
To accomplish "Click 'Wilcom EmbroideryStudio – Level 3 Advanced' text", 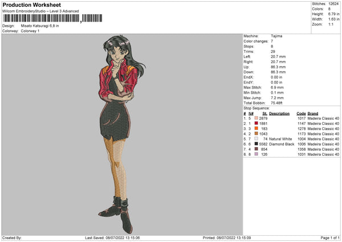I will coord(40,11).
